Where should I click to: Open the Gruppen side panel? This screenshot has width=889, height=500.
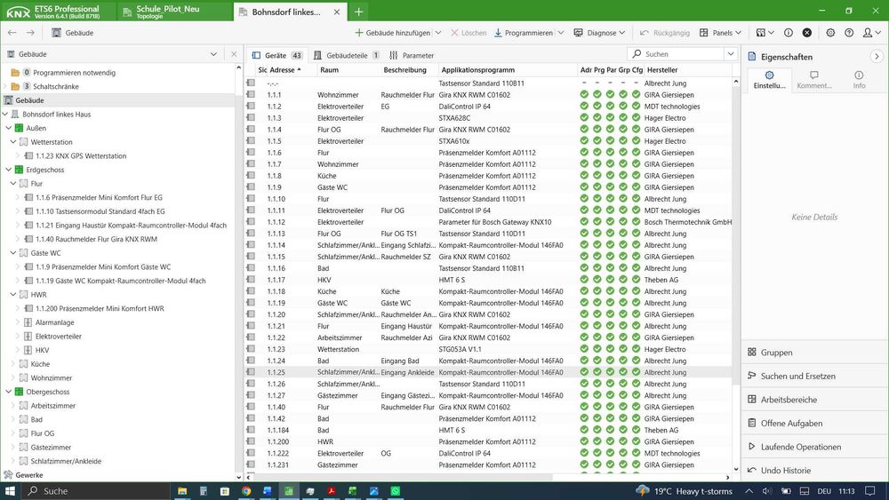[814, 353]
